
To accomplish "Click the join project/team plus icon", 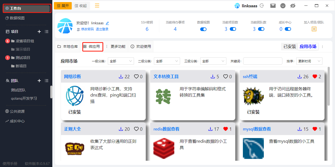I will tap(314, 29).
